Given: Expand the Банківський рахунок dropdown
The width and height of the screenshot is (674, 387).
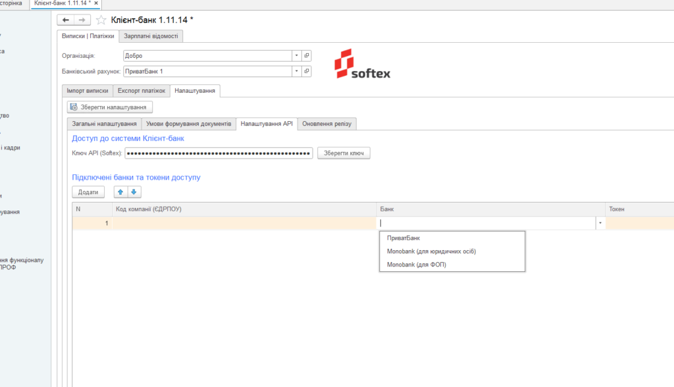Looking at the screenshot, I should (297, 71).
